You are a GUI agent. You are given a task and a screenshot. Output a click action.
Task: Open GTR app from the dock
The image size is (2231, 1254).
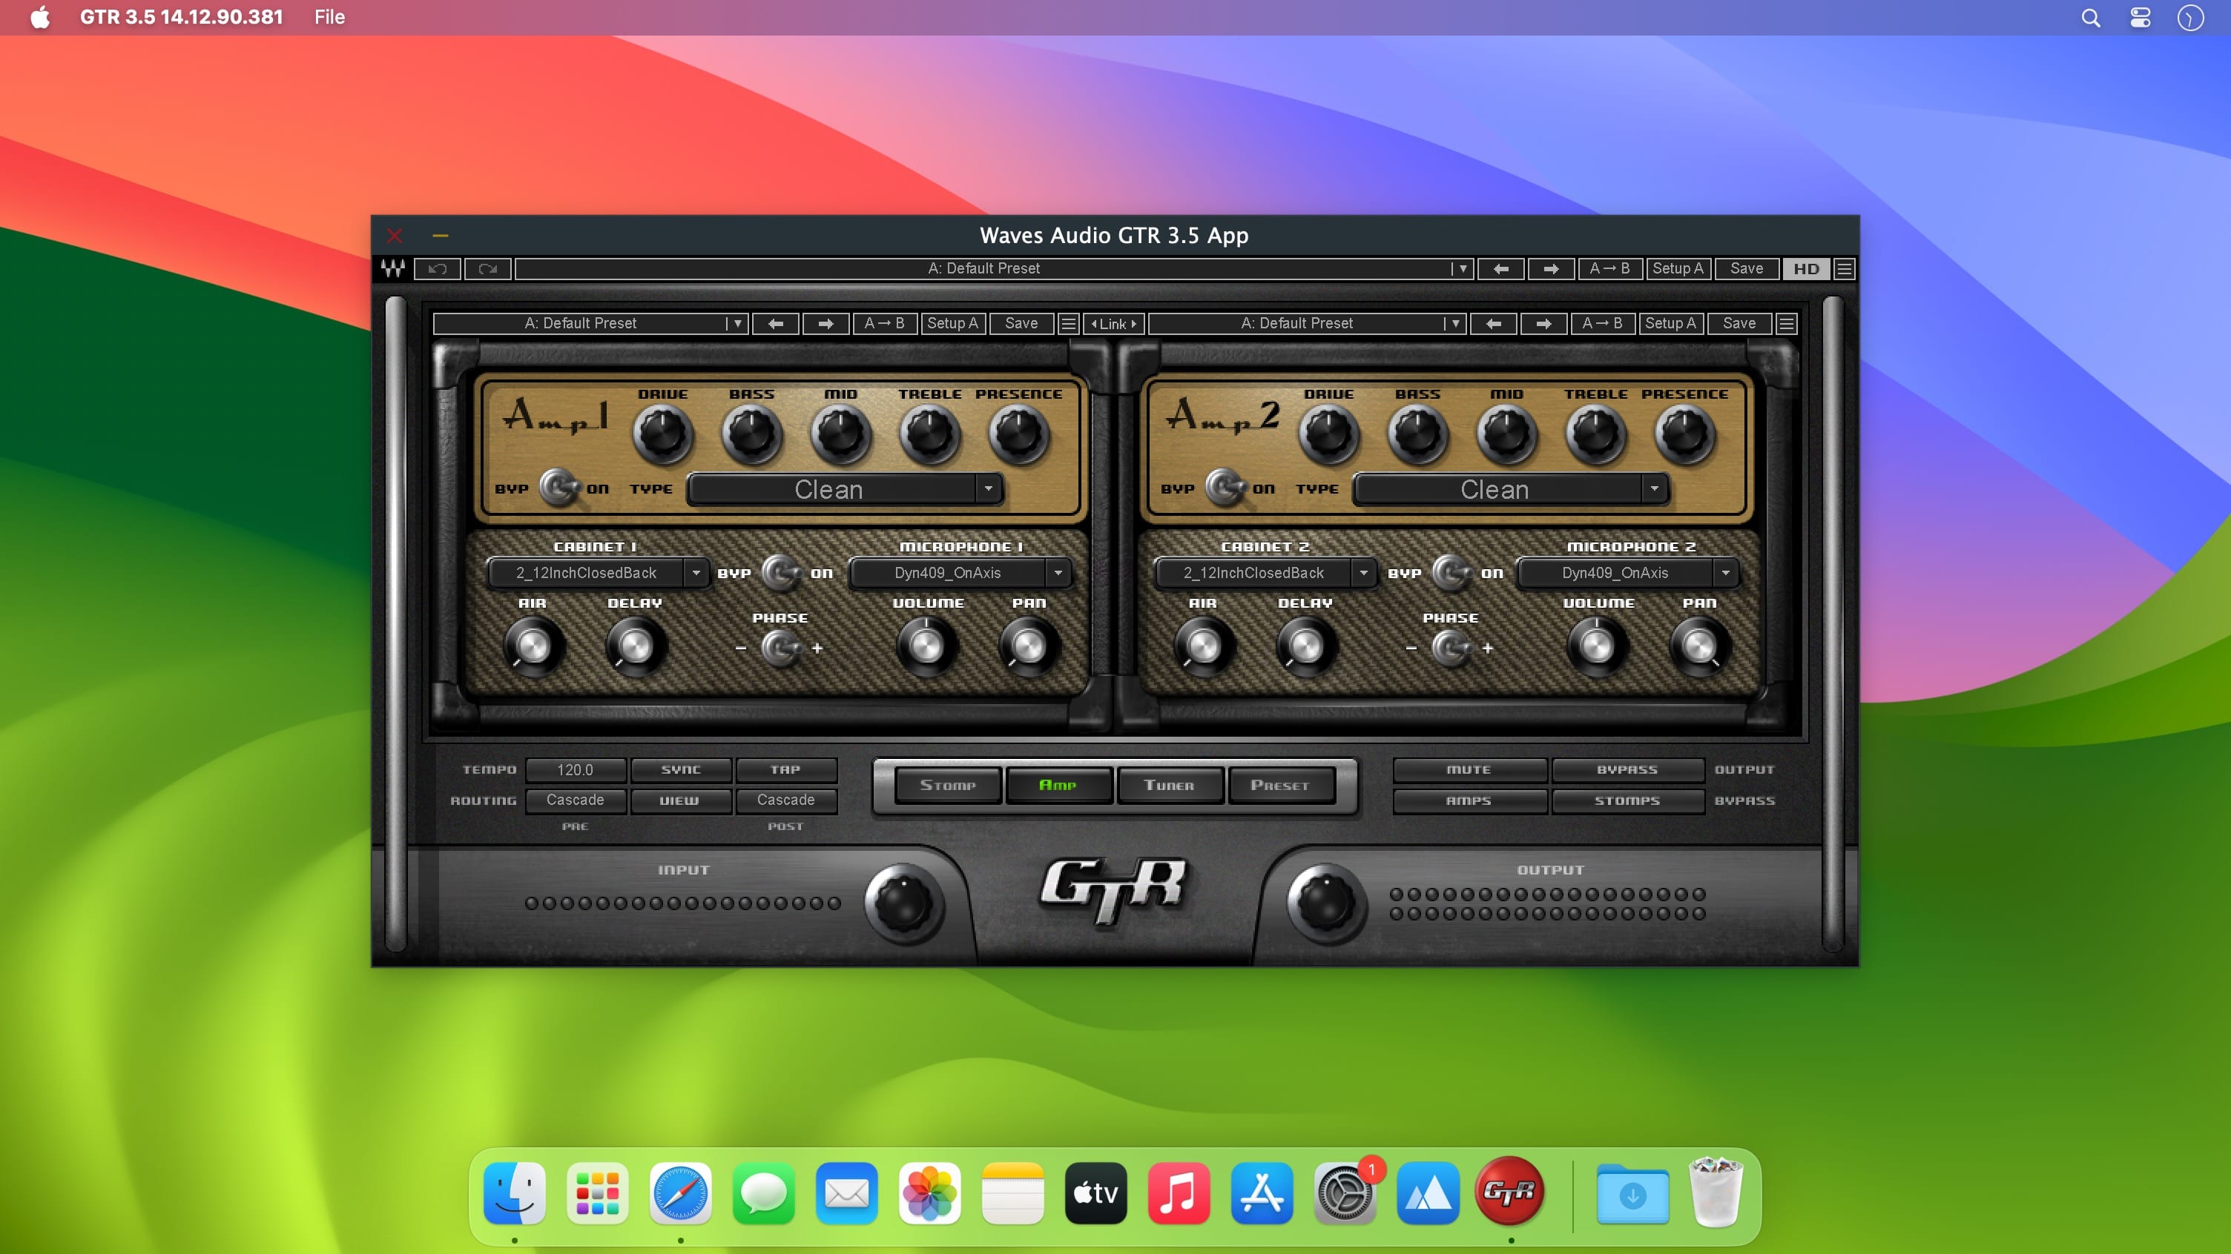click(x=1509, y=1192)
